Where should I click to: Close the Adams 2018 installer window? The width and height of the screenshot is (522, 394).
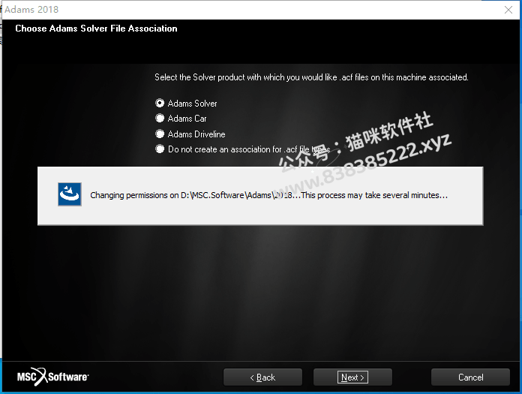click(508, 10)
